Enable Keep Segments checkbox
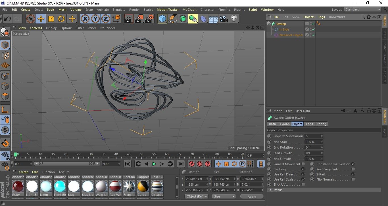This screenshot has width=388, height=206. coord(353,169)
